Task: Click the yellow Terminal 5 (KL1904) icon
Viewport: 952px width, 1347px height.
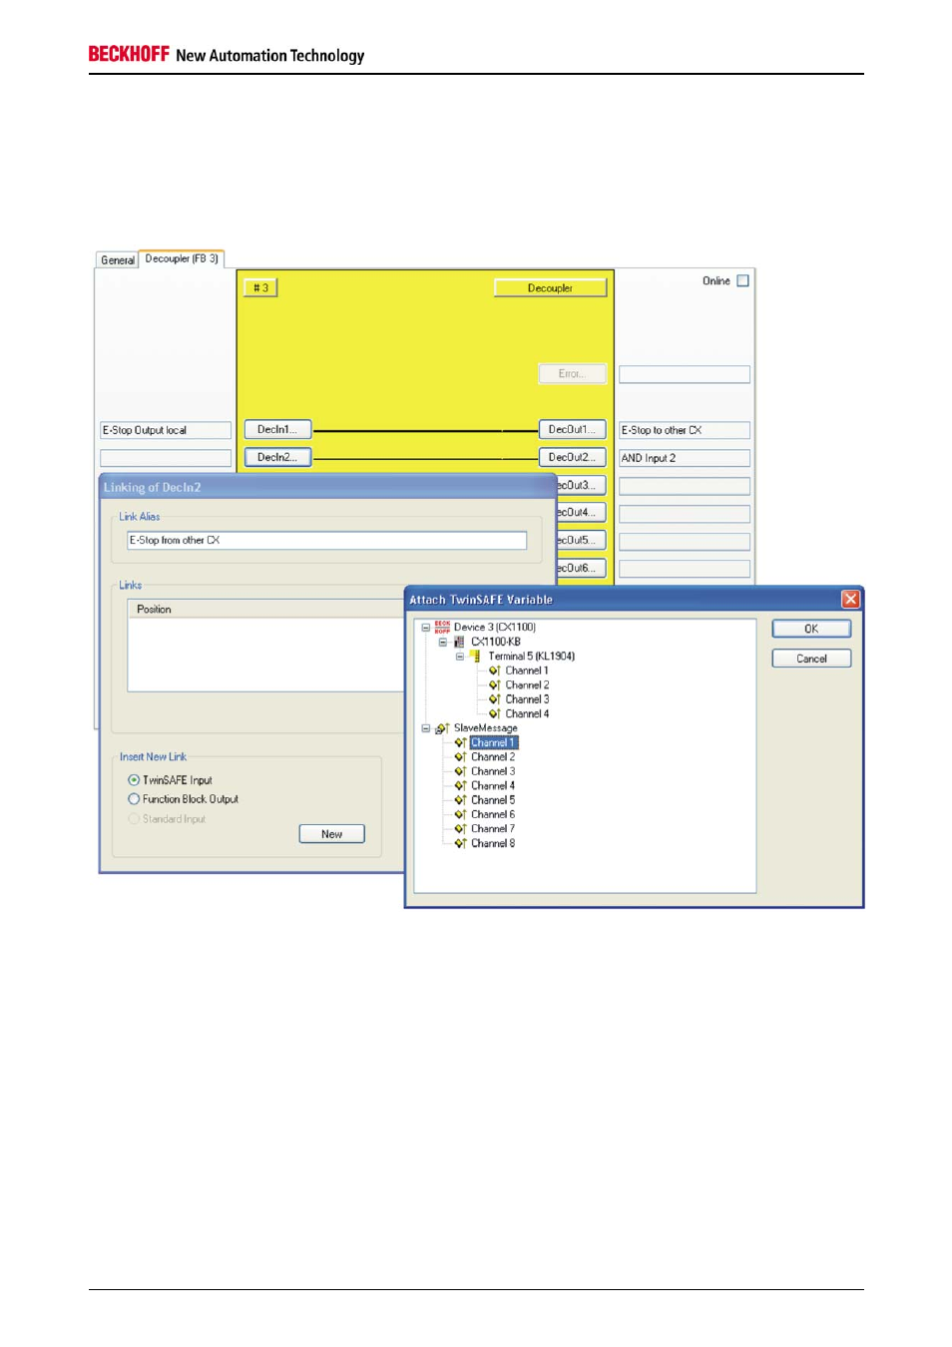Action: coord(476,657)
